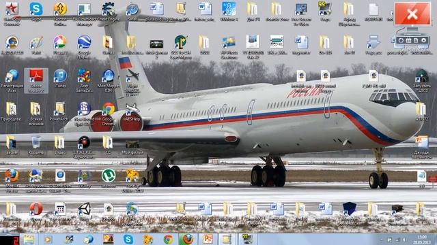
Task: Open the 1C folder
Action: point(108,145)
